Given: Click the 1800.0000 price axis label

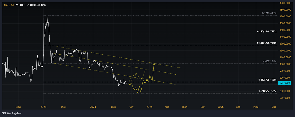Looking at the screenshot, I should point(286,10).
